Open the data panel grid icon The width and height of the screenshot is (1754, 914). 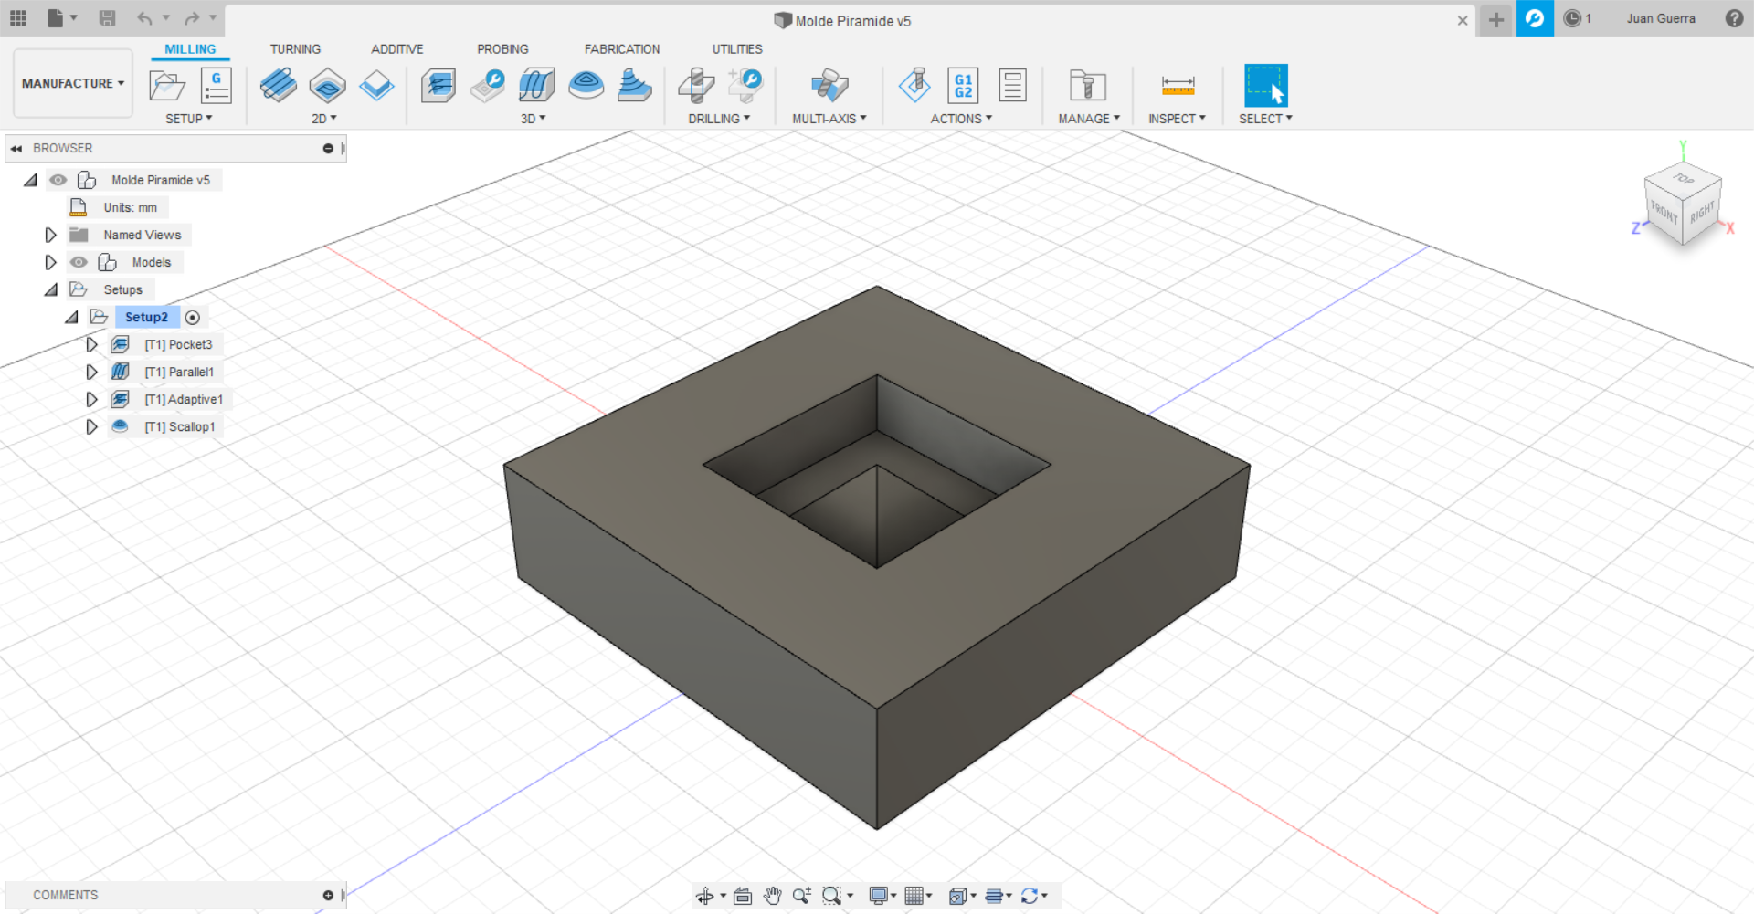click(x=18, y=18)
